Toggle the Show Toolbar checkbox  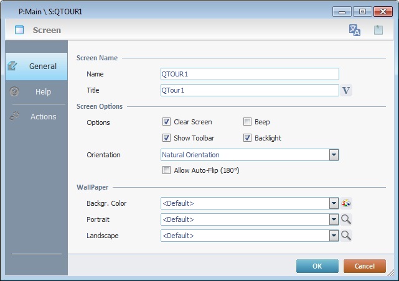tap(166, 138)
